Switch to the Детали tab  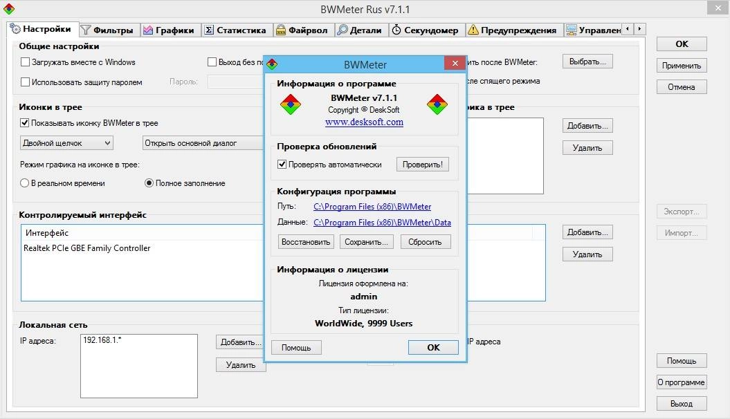[361, 30]
